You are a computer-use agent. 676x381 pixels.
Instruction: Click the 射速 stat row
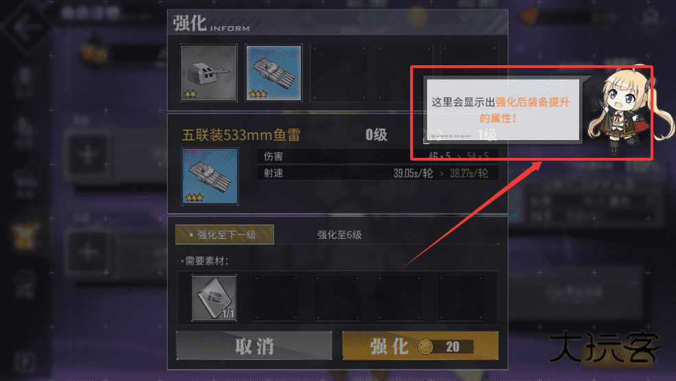coord(378,173)
